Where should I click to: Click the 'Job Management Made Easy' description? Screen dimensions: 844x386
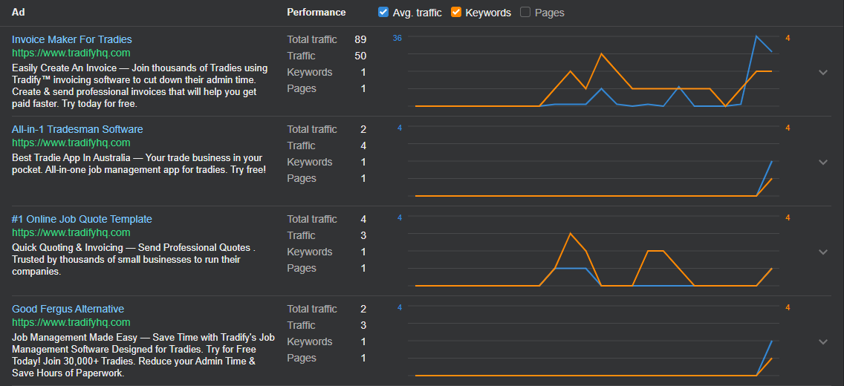click(143, 355)
